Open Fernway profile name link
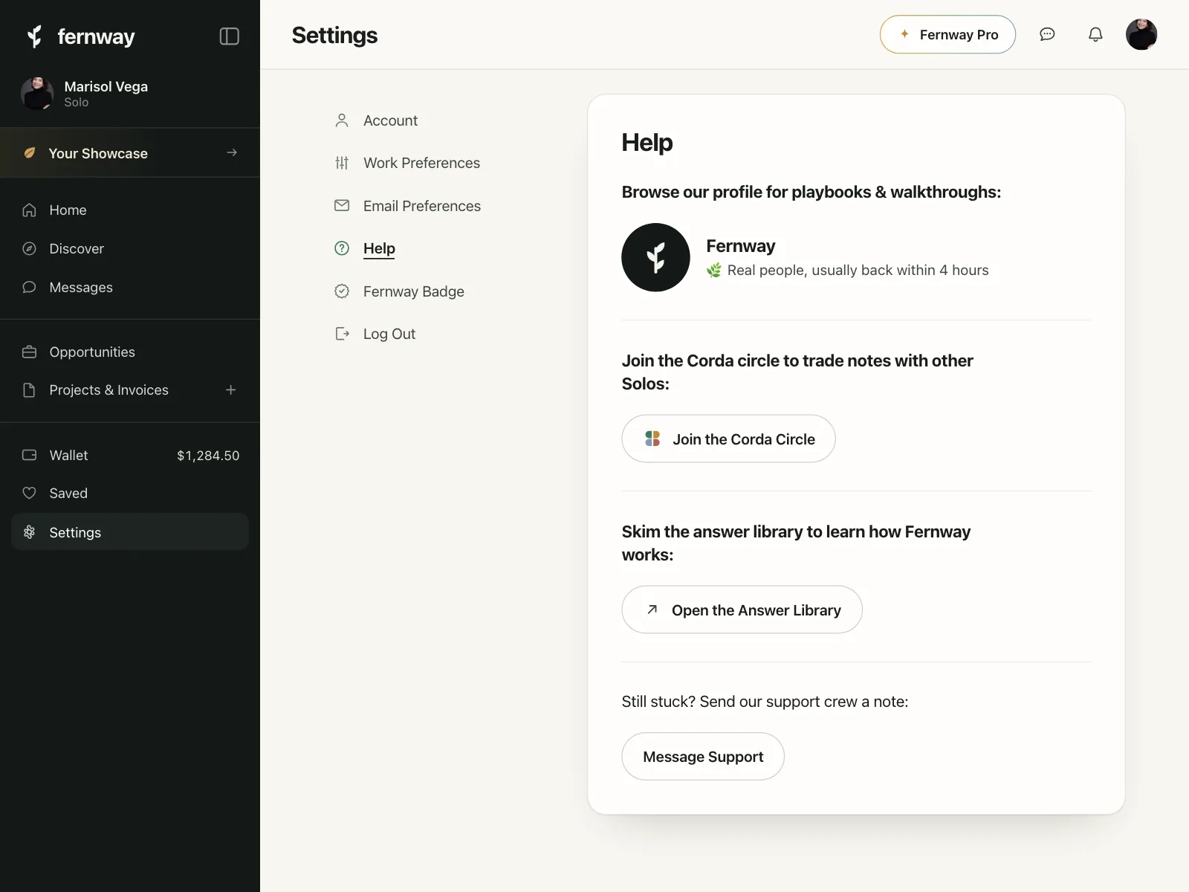Screen dimensions: 1189x892 tap(740, 246)
